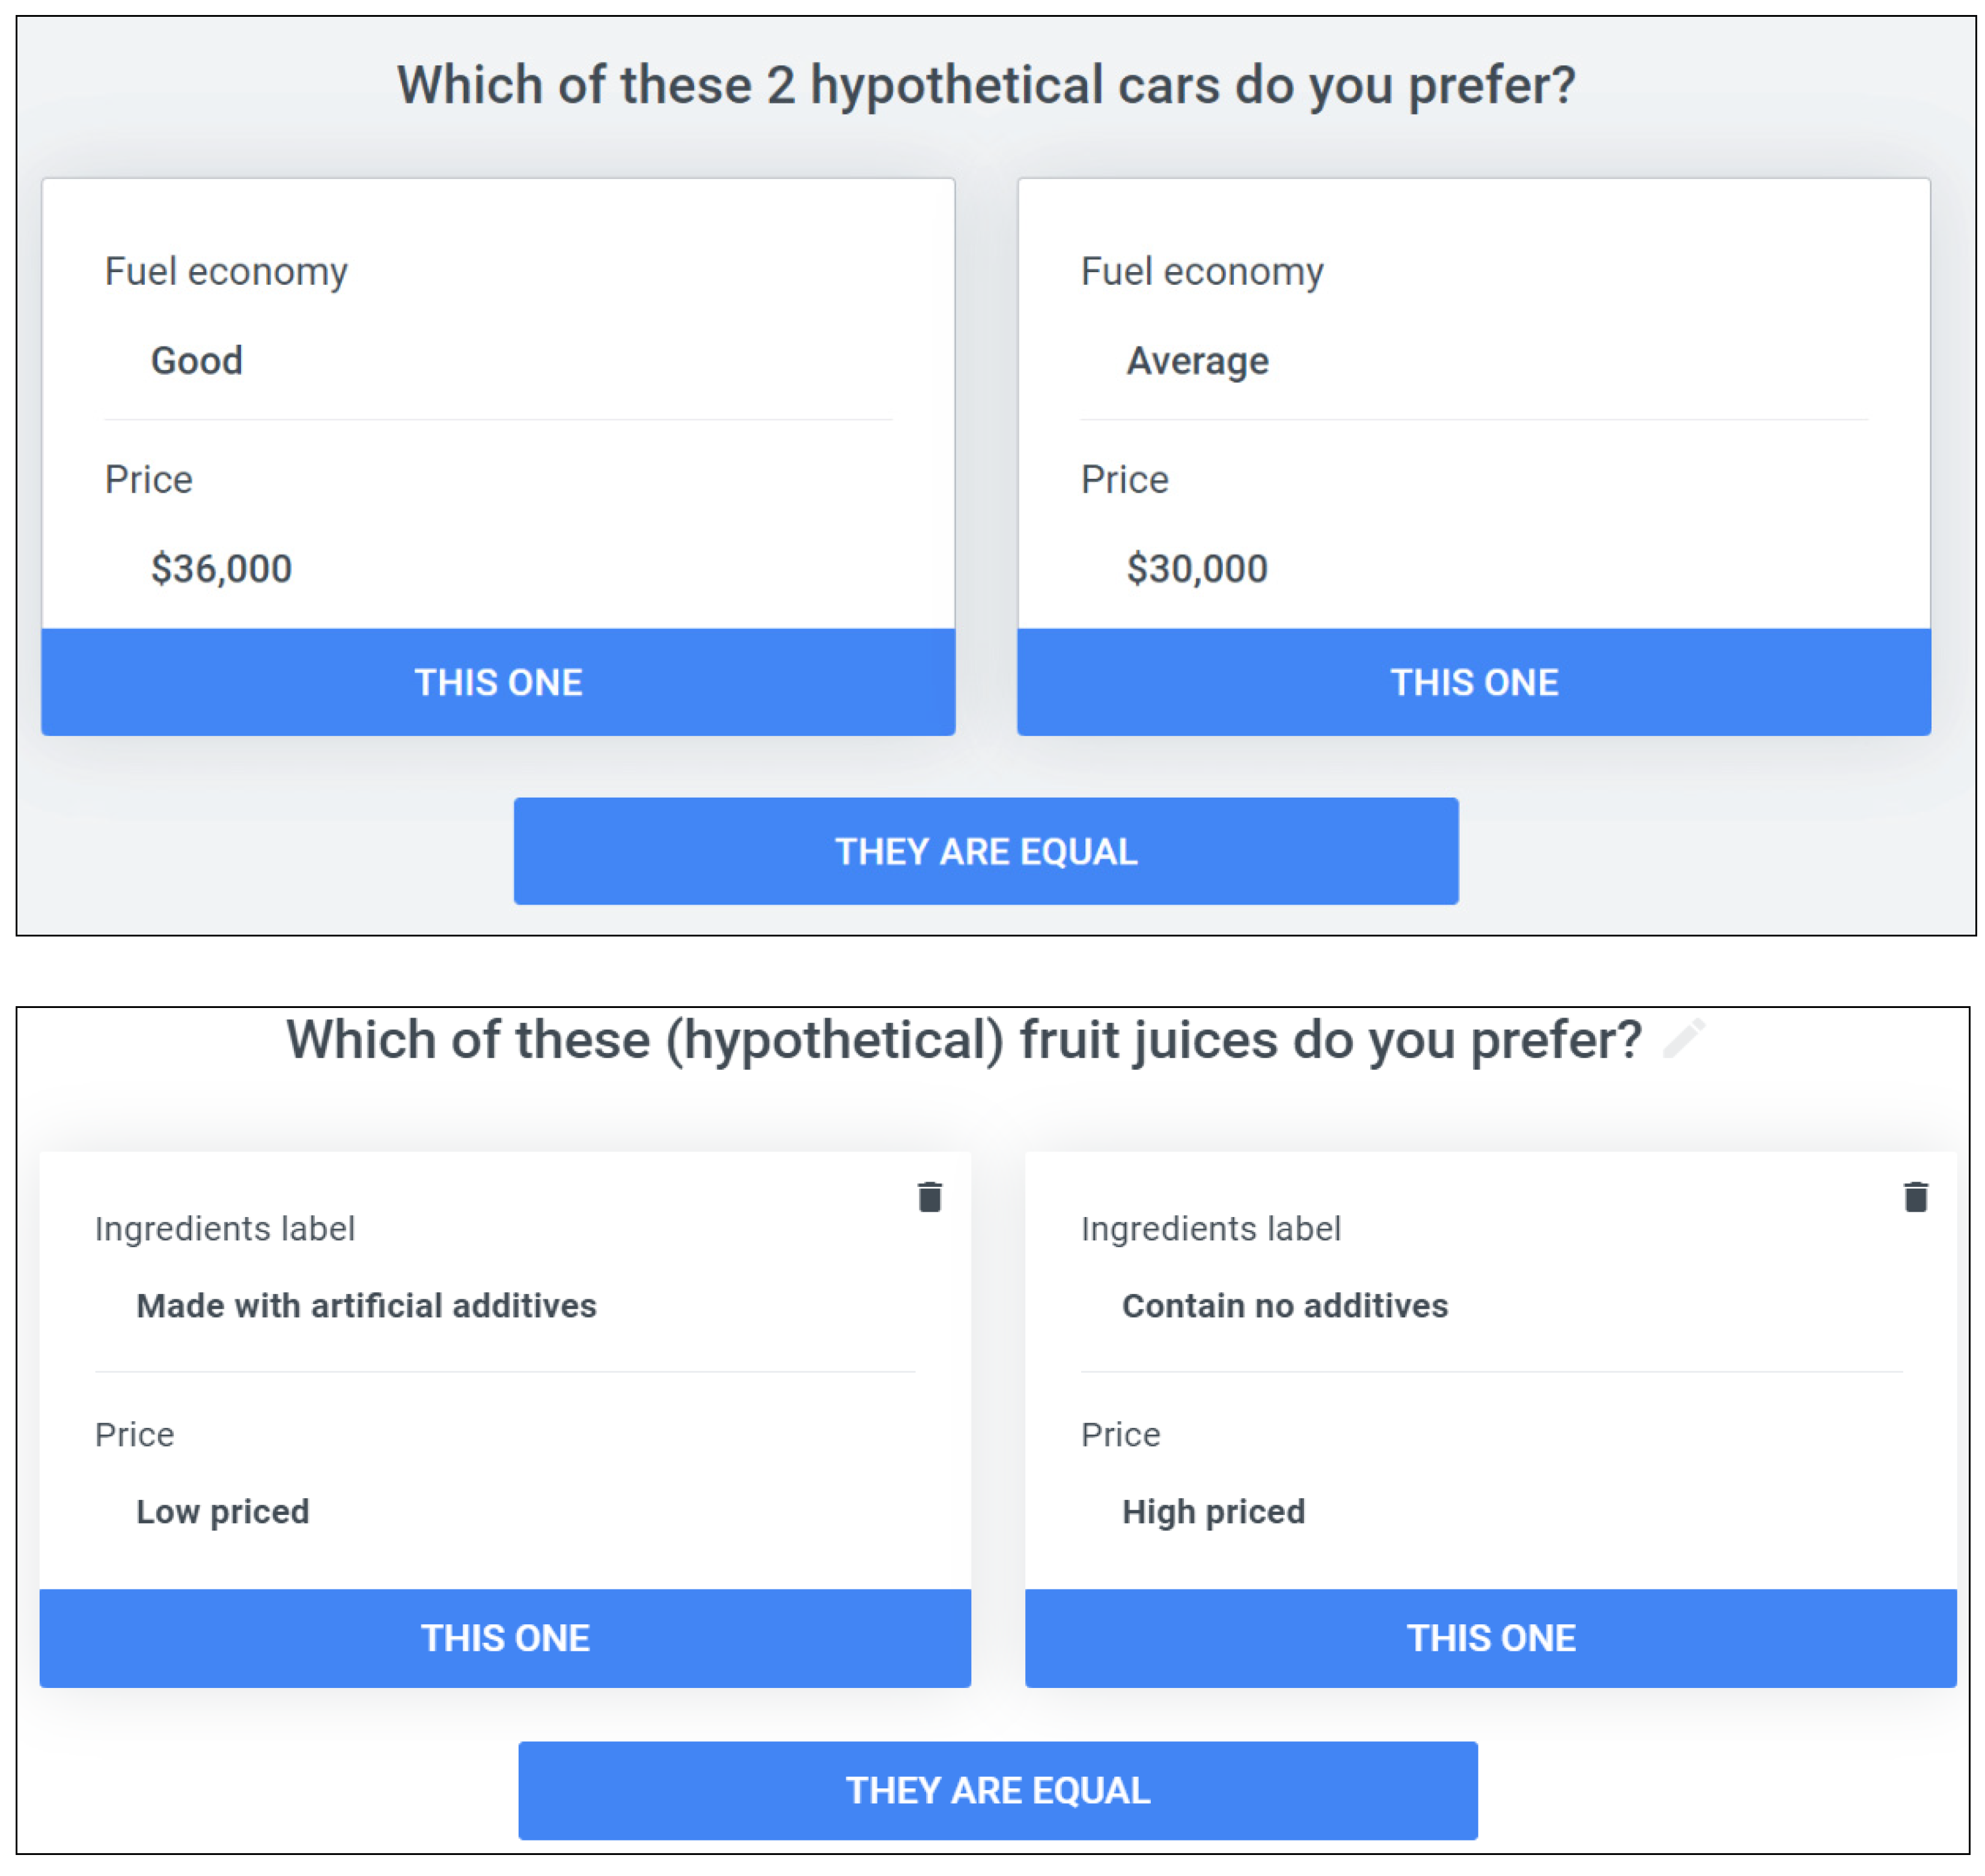The height and width of the screenshot is (1876, 1985).
Task: Choose the $36,000 car with THIS ONE
Action: click(x=498, y=682)
